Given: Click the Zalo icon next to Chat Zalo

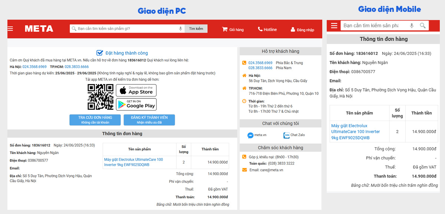Looking at the screenshot, I should point(287,135).
